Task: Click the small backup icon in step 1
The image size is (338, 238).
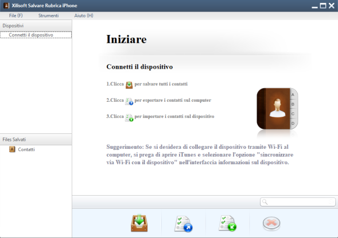Action: (x=129, y=85)
